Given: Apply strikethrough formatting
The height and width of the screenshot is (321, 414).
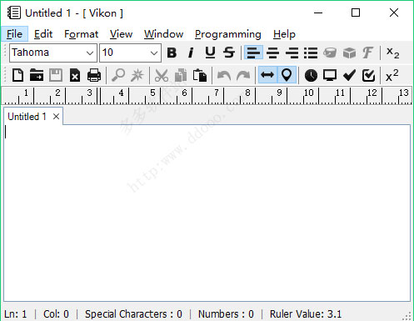Looking at the screenshot, I should (229, 53).
